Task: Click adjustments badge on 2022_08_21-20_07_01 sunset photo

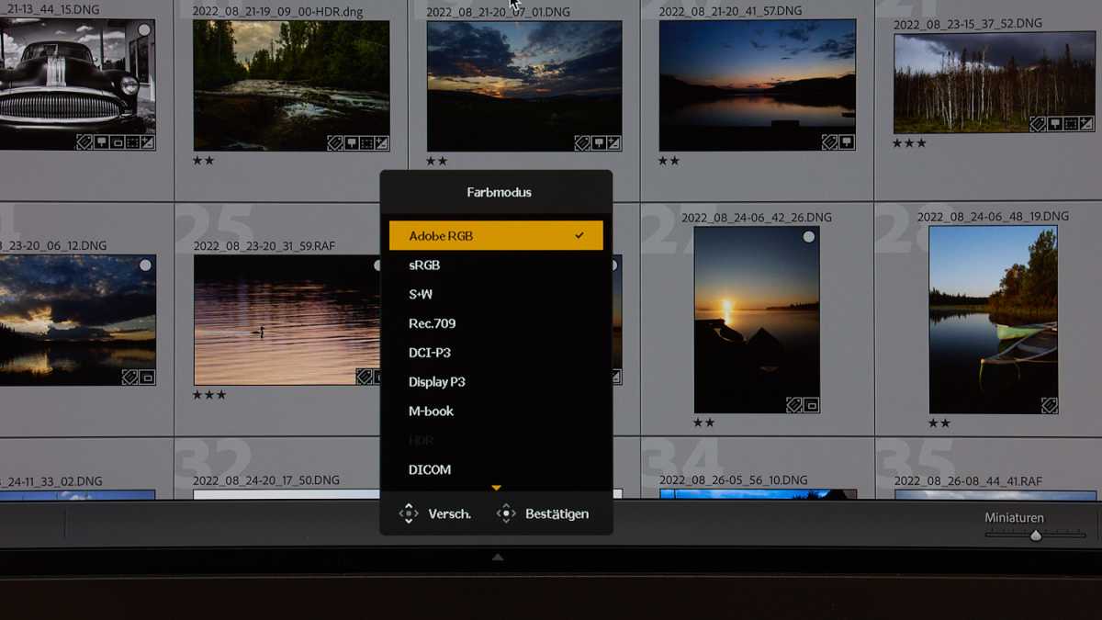Action: coord(613,143)
